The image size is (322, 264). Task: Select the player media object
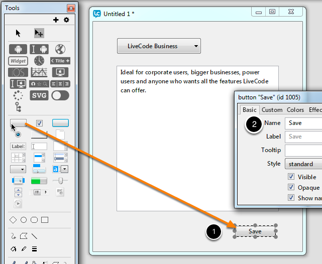[x=18, y=203]
